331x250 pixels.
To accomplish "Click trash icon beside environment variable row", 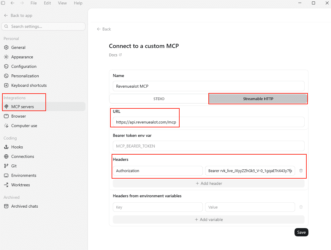I will [301, 207].
